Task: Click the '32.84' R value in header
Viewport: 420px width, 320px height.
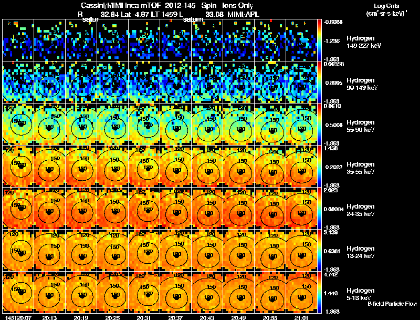Action: pos(110,14)
